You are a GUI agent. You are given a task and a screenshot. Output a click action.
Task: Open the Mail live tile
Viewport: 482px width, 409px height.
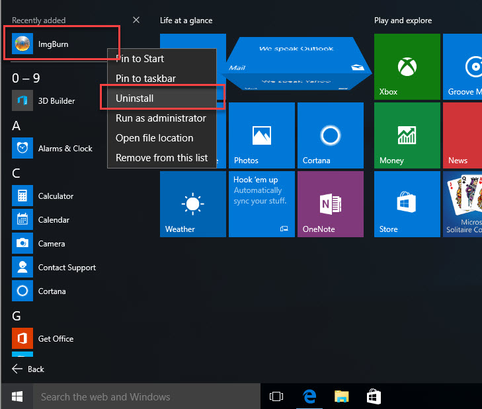coord(297,63)
